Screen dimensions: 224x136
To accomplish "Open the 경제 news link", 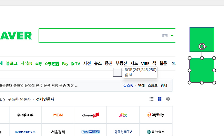I will point(164,85).
